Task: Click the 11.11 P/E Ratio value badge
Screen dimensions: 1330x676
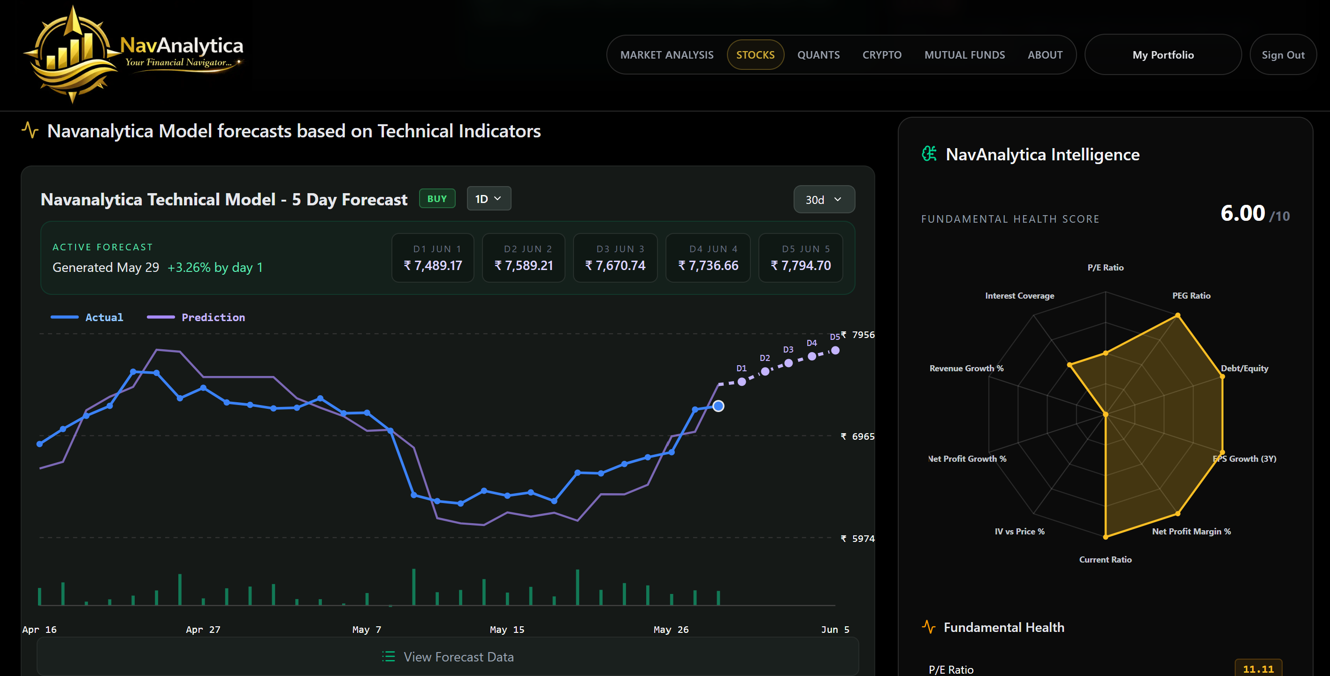Action: pos(1258,669)
